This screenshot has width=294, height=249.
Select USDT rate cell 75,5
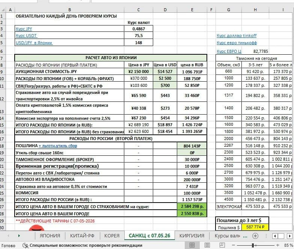pyautogui.click(x=139, y=36)
